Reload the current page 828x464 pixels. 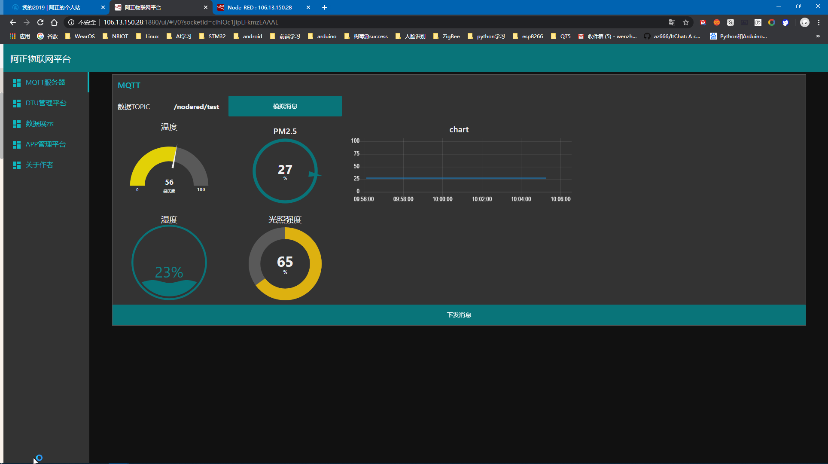point(40,22)
